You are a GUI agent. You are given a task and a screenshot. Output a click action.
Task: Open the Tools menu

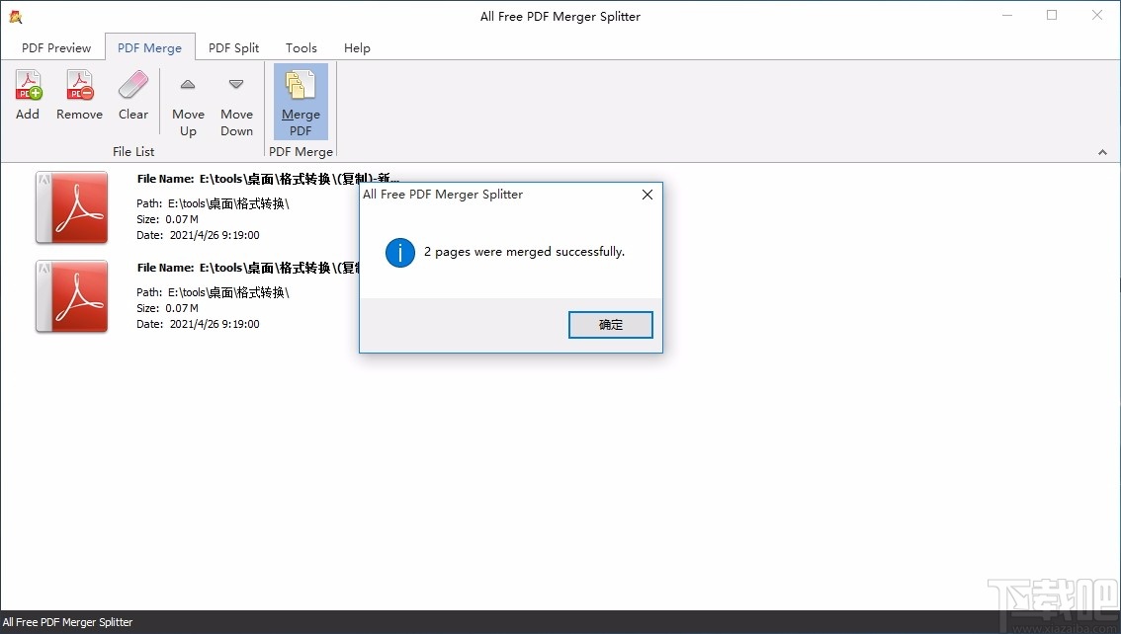pos(301,47)
